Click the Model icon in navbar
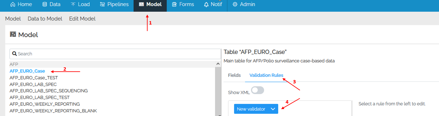The width and height of the screenshot is (439, 116). pyautogui.click(x=141, y=4)
